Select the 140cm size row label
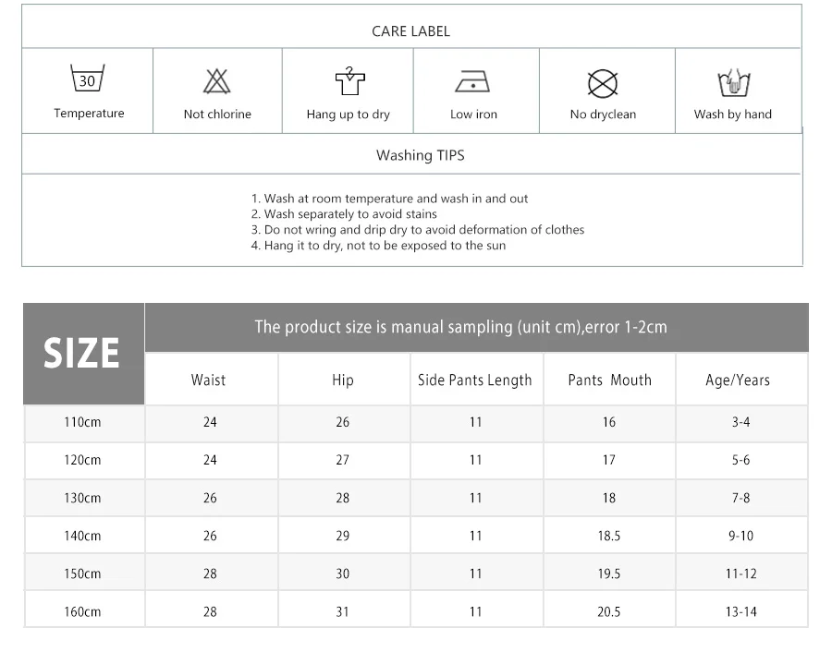This screenshot has width=832, height=652. (x=83, y=536)
